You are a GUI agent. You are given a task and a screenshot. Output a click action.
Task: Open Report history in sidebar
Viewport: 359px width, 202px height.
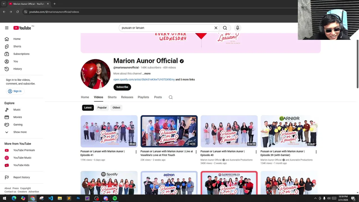pyautogui.click(x=21, y=177)
